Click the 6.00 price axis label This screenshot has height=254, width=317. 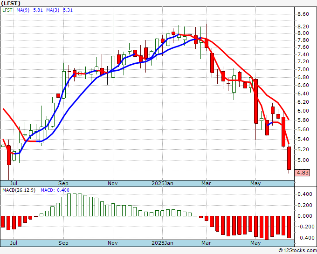click(303, 111)
